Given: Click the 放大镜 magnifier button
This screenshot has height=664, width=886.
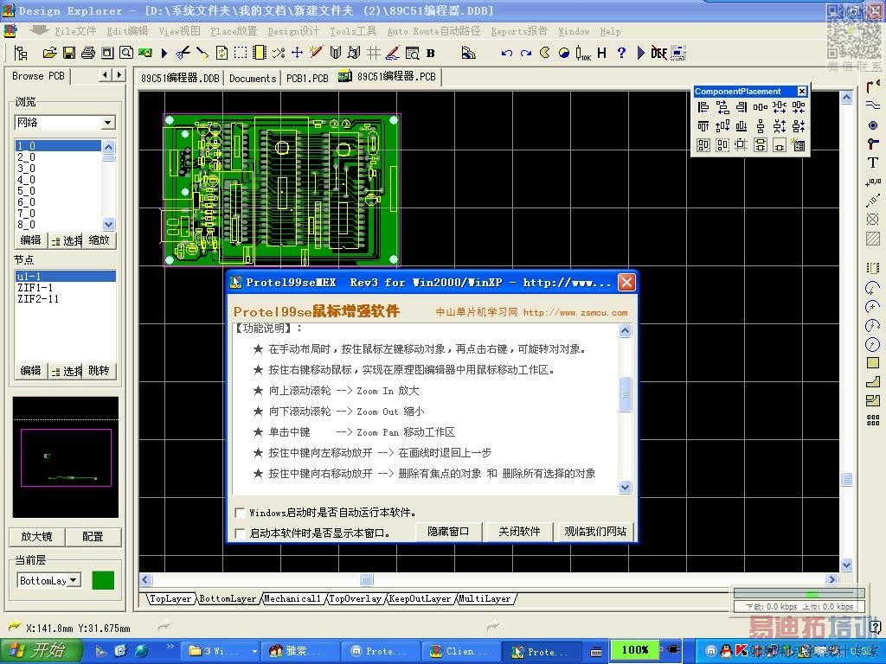Looking at the screenshot, I should [37, 536].
